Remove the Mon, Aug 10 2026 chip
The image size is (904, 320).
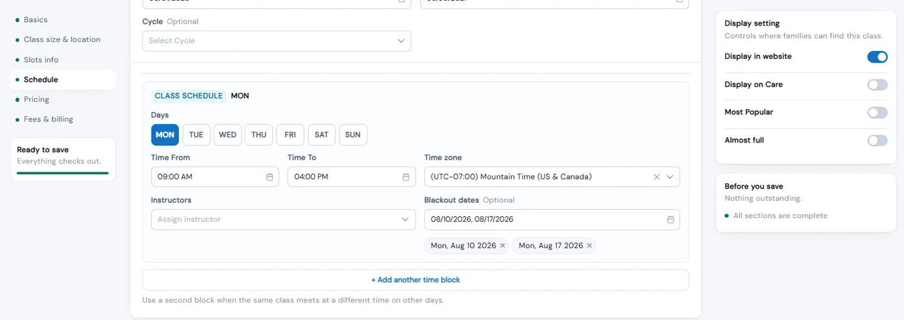pyautogui.click(x=502, y=246)
